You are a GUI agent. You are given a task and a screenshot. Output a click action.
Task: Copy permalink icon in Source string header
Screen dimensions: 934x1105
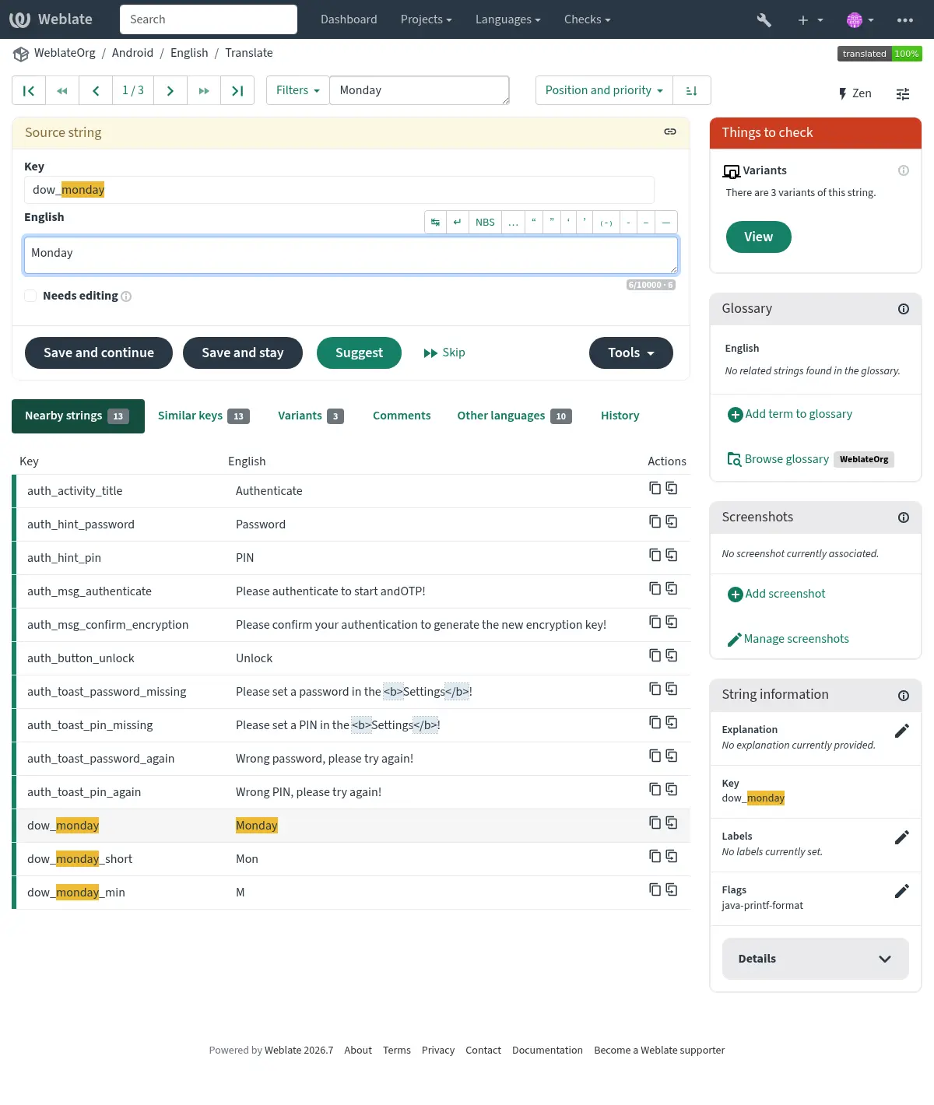(x=669, y=132)
